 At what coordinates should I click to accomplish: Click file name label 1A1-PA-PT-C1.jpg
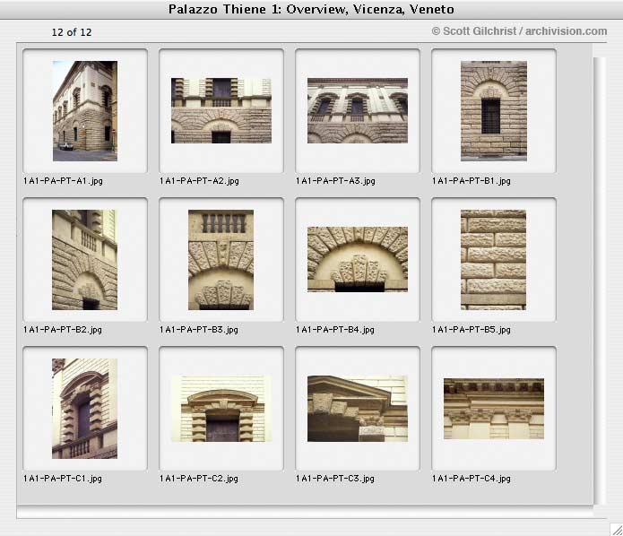[x=63, y=479]
